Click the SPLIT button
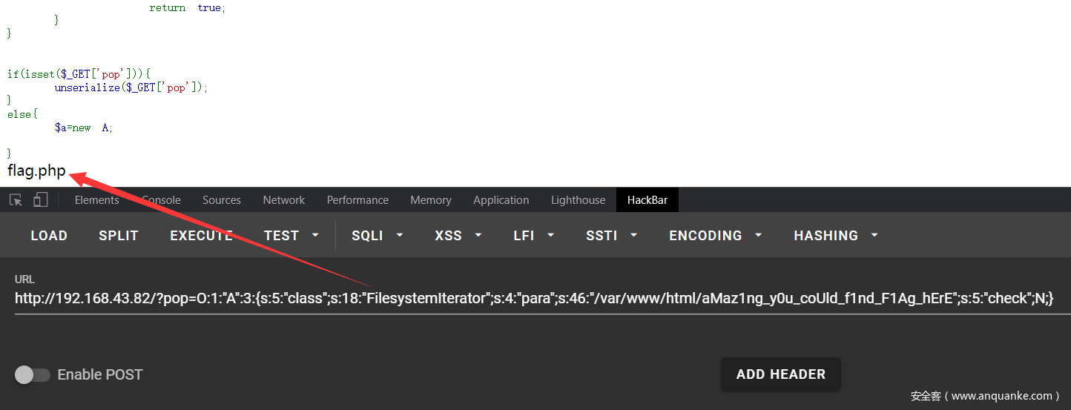 119,236
